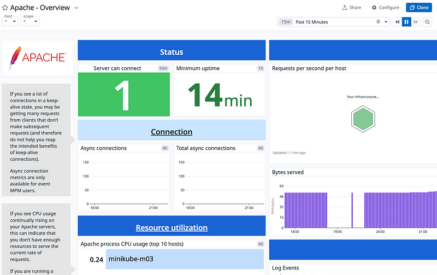The image size is (437, 275).
Task: Click the green Server can connect tile
Action: 124,95
